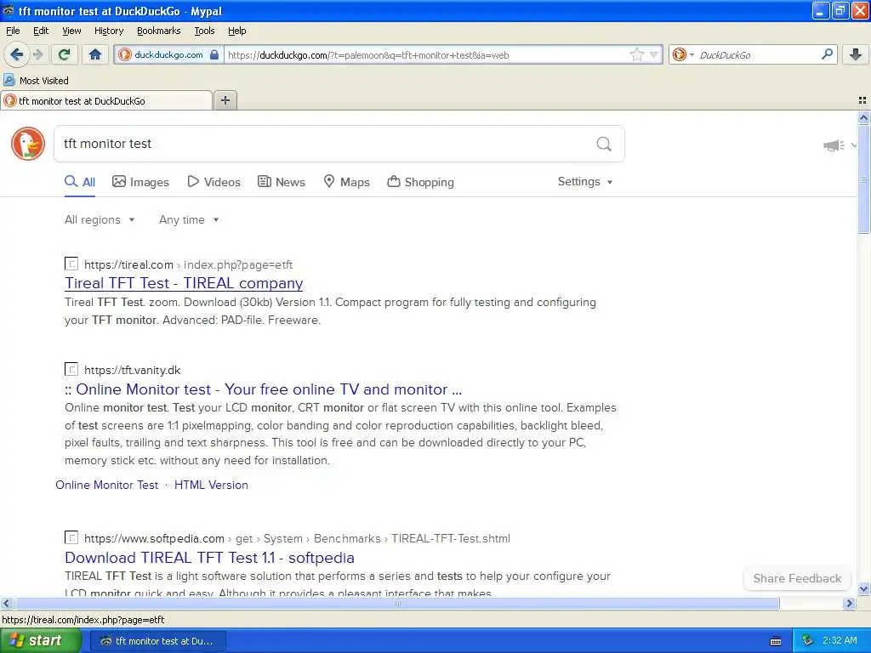This screenshot has height=653, width=871.
Task: Switch to Maps results
Action: [x=347, y=182]
